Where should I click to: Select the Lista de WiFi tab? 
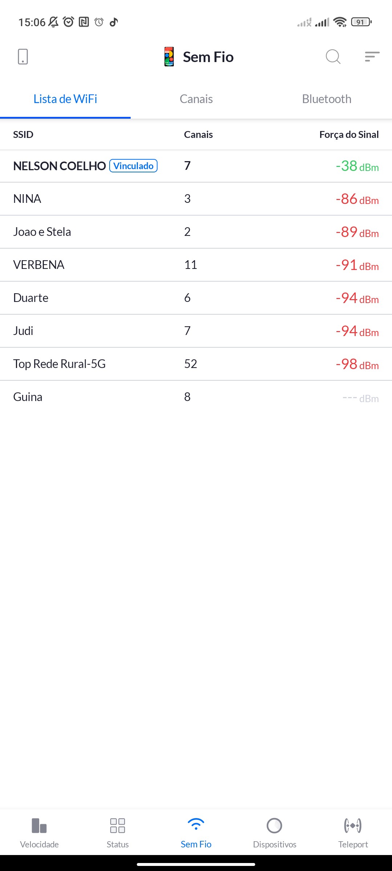(x=65, y=99)
